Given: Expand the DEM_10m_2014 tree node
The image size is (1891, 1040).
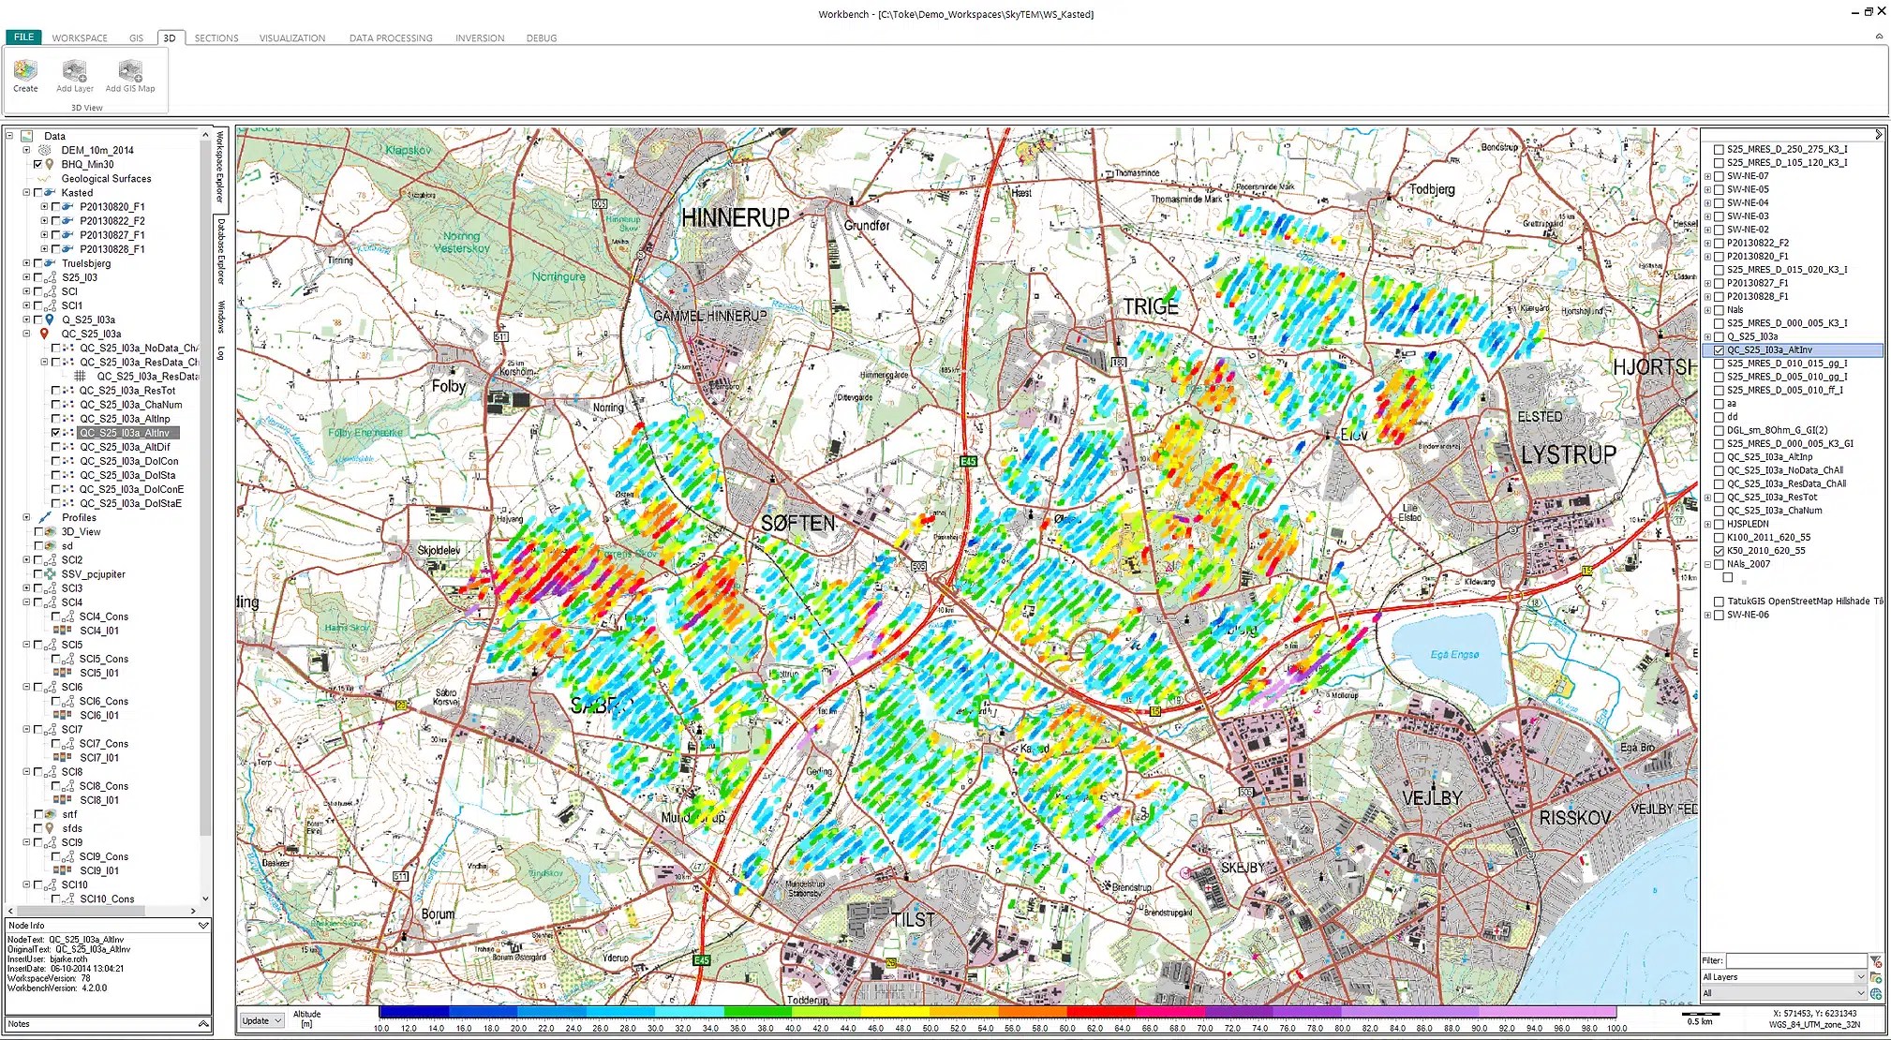Looking at the screenshot, I should [x=26, y=150].
